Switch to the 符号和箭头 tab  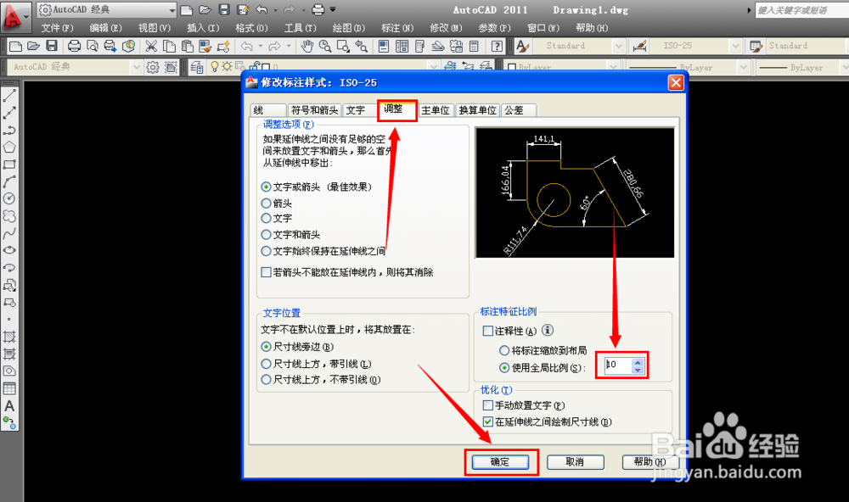pos(314,110)
